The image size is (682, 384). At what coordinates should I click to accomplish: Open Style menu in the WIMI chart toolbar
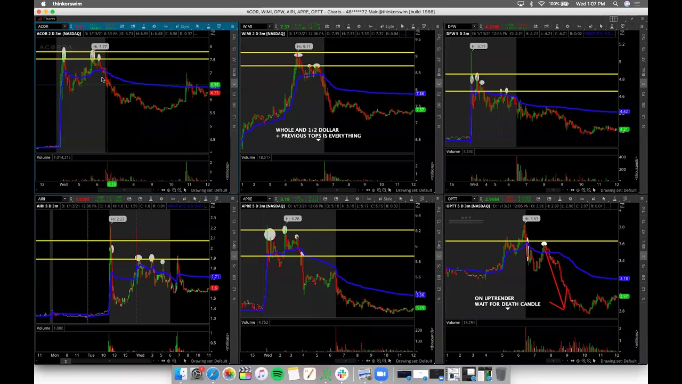(387, 26)
